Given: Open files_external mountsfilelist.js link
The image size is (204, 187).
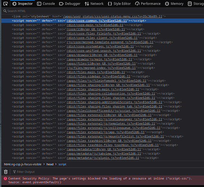Looking at the screenshot, I should (115, 137).
